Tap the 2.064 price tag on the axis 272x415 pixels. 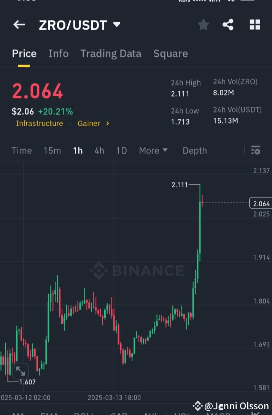pyautogui.click(x=261, y=203)
